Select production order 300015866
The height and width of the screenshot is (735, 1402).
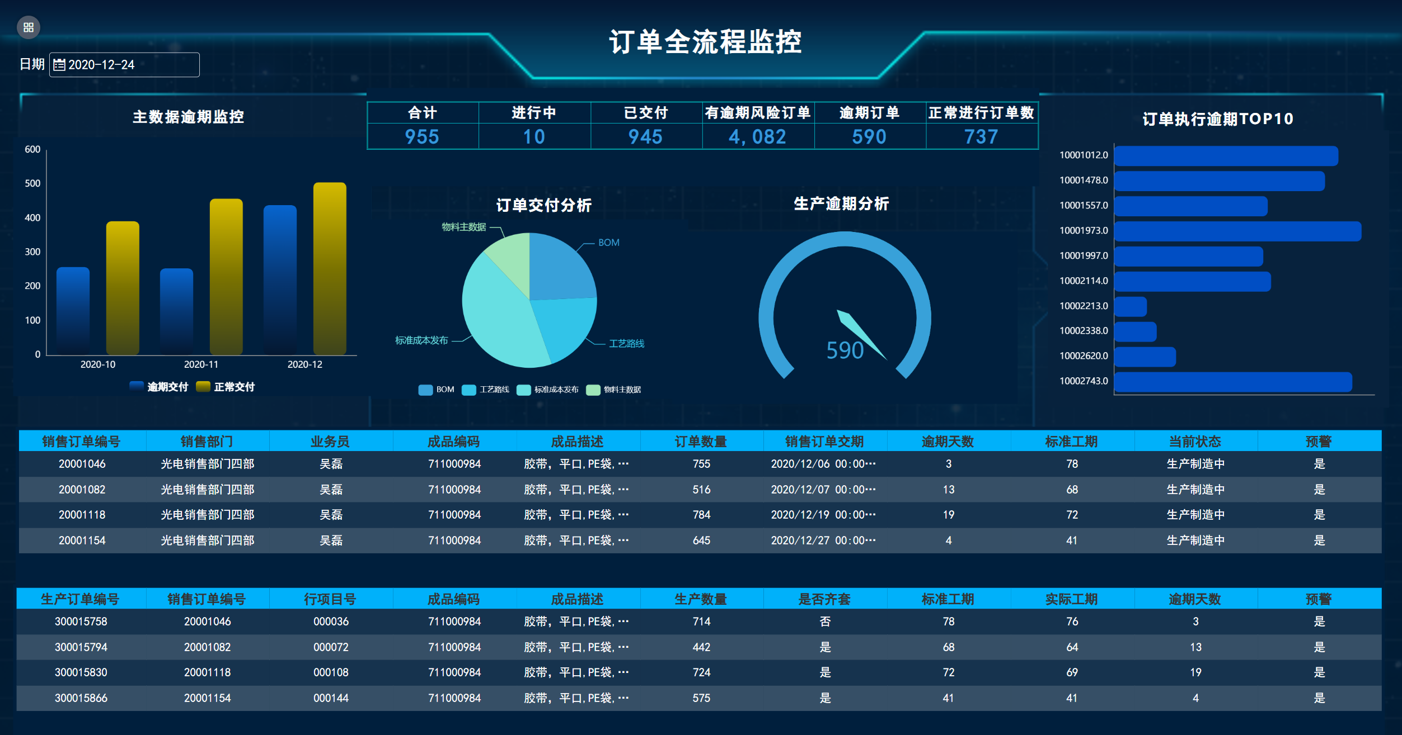pyautogui.click(x=81, y=698)
